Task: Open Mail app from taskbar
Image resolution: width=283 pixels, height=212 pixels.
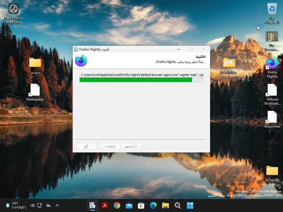Action: 129,205
